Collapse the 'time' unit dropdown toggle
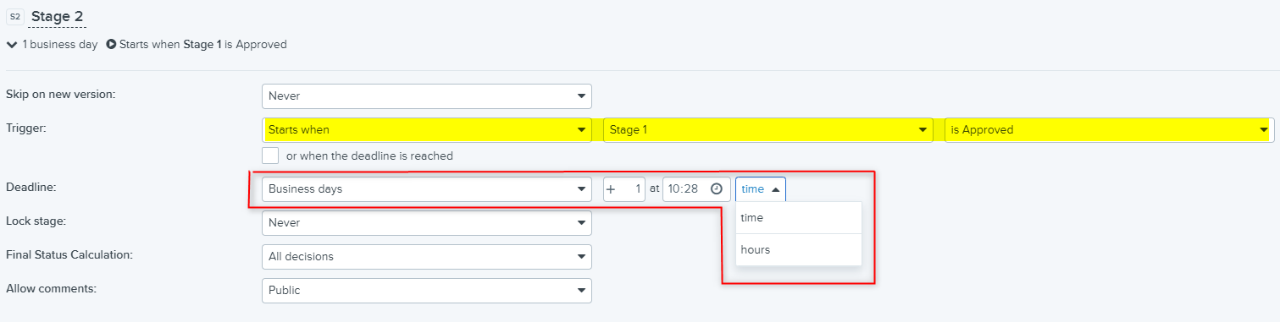Image resolution: width=1280 pixels, height=322 pixels. point(761,189)
